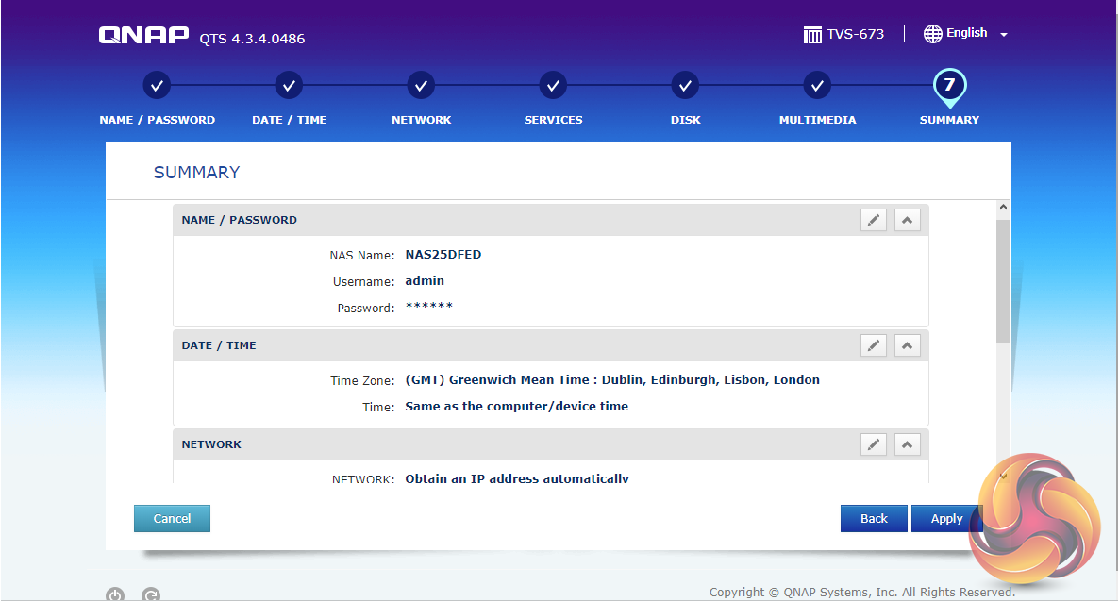Collapse the NAME / PASSWORD section
Screen dimensions: 1119x602
[x=907, y=220]
